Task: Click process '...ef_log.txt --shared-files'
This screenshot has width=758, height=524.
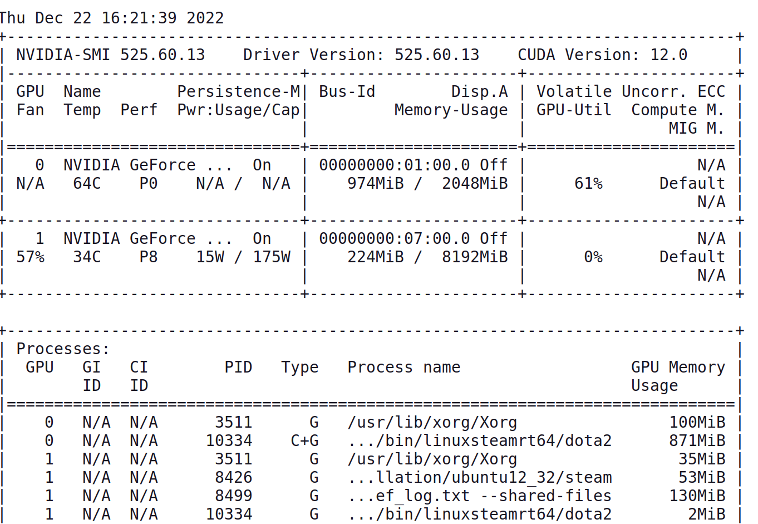Action: click(x=480, y=496)
